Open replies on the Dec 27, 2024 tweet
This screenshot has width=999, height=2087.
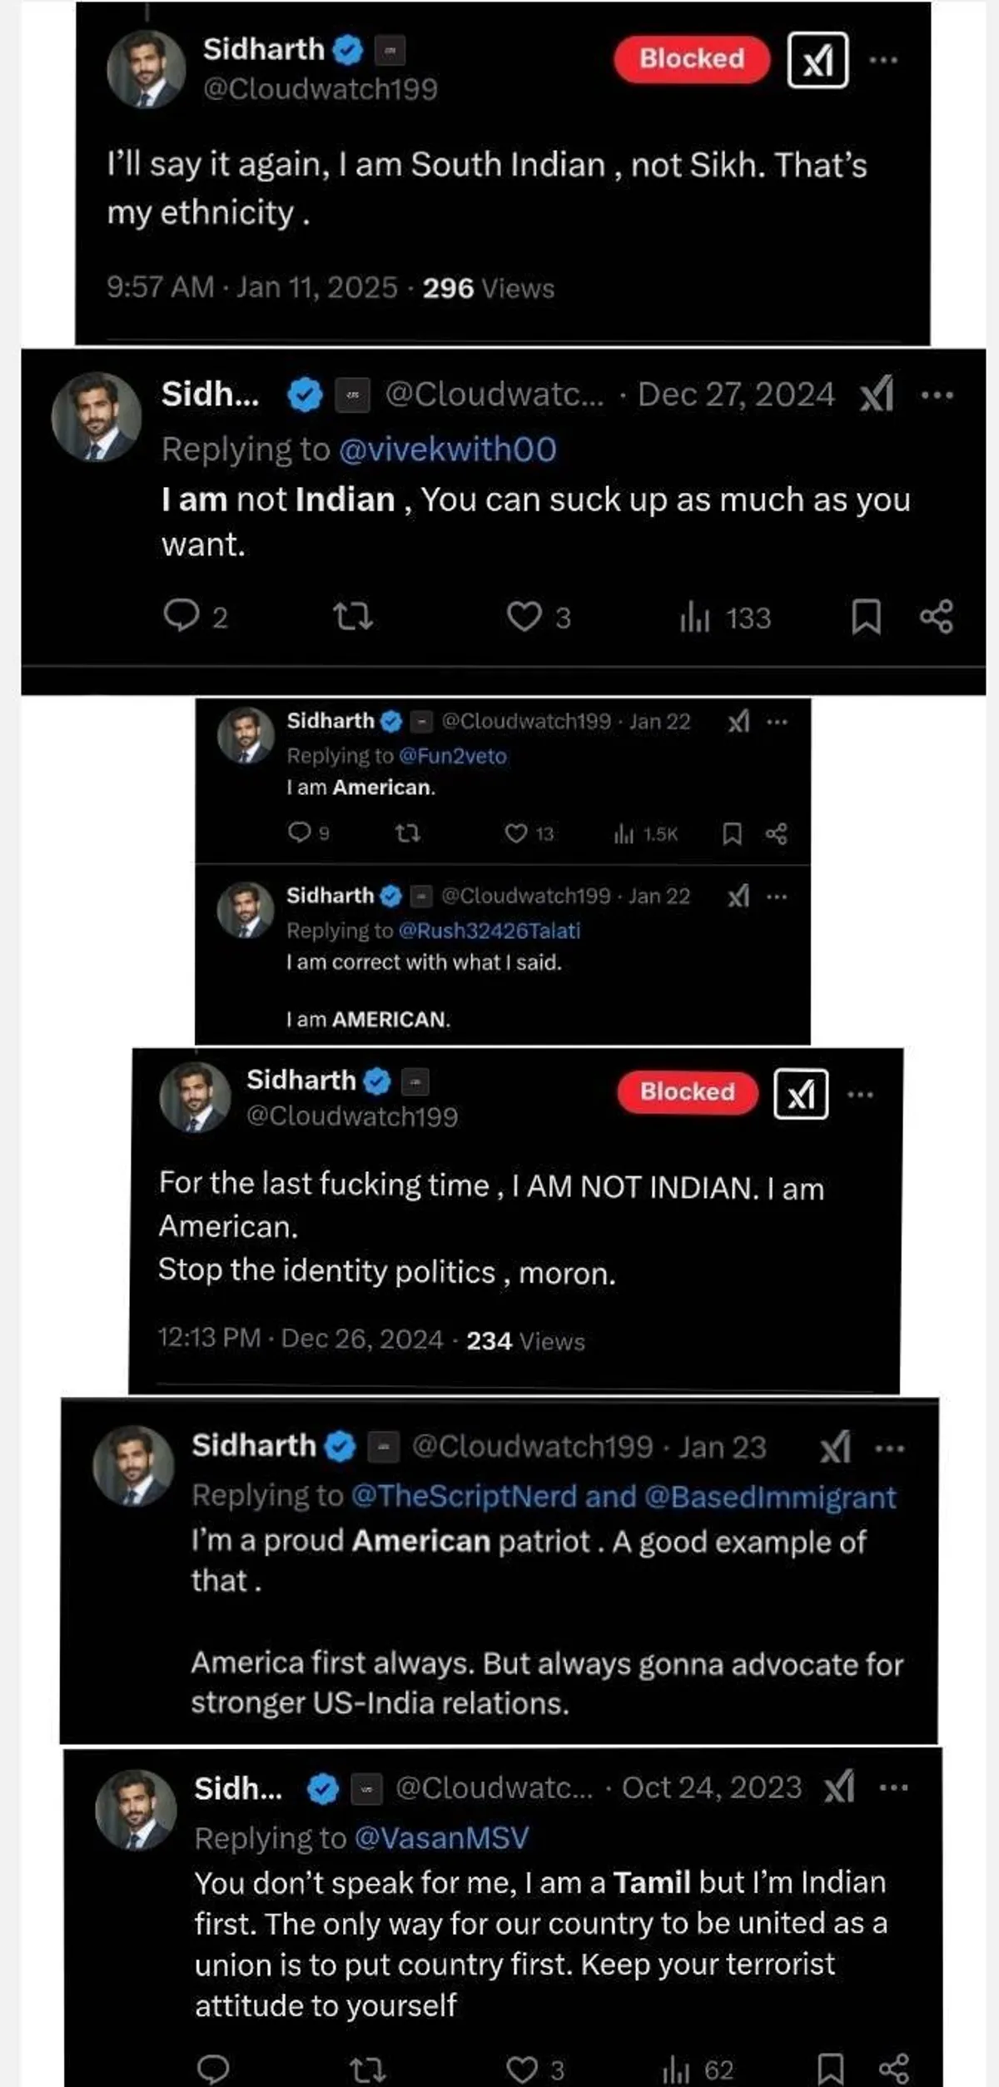(181, 617)
